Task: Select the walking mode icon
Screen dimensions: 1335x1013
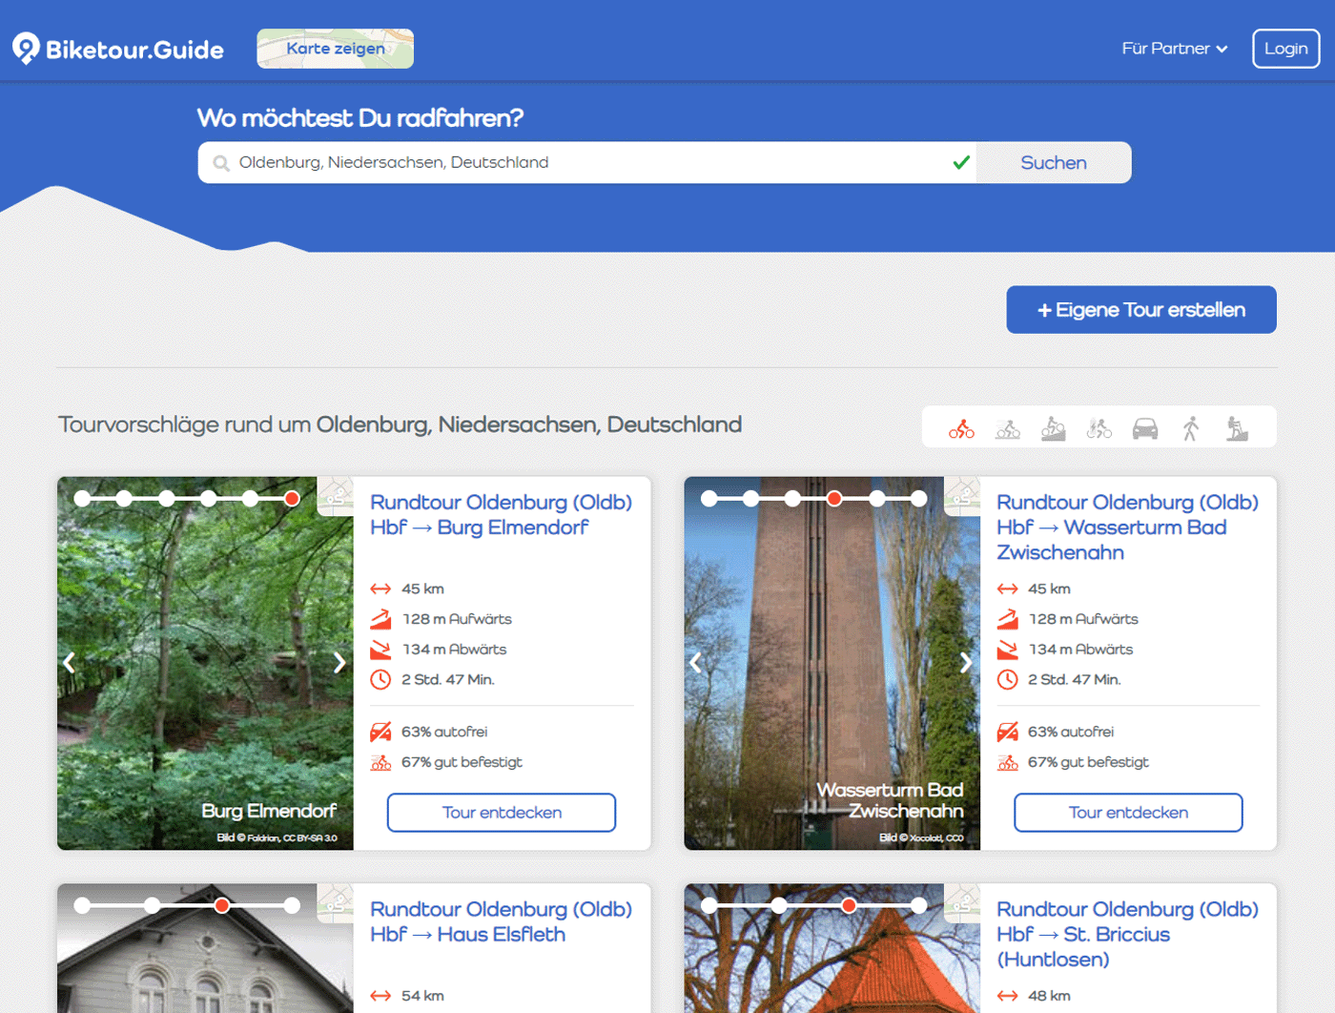Action: click(1191, 429)
